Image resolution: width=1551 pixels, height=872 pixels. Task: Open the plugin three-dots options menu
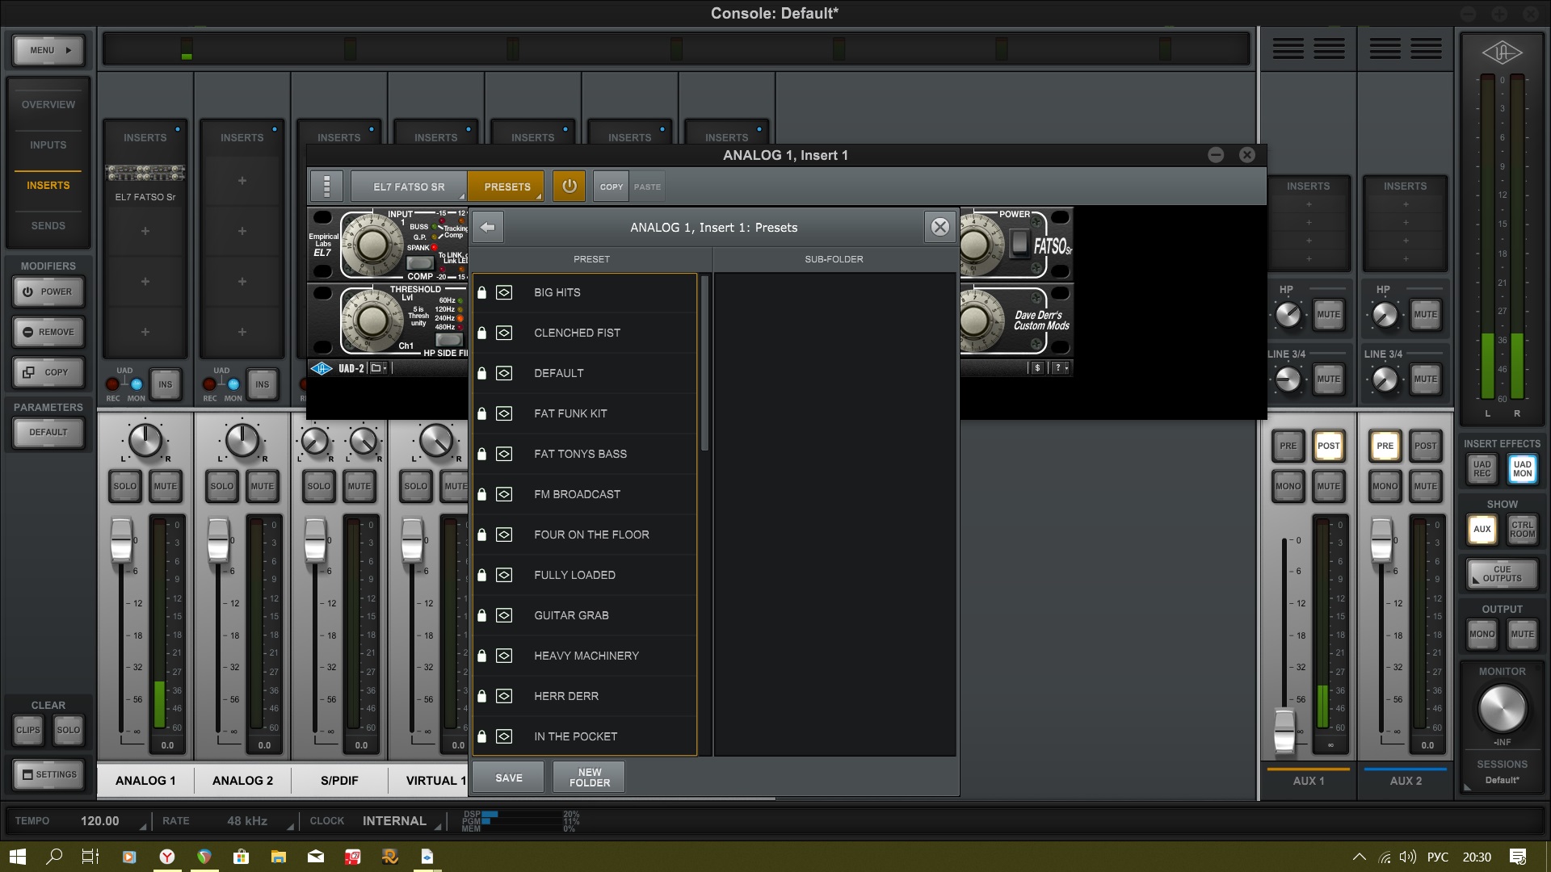(x=326, y=187)
